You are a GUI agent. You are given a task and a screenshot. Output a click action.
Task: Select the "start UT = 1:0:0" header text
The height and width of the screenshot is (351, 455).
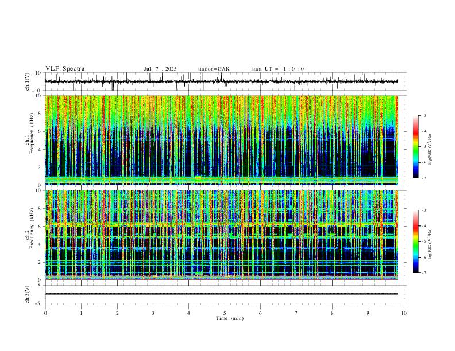277,69
